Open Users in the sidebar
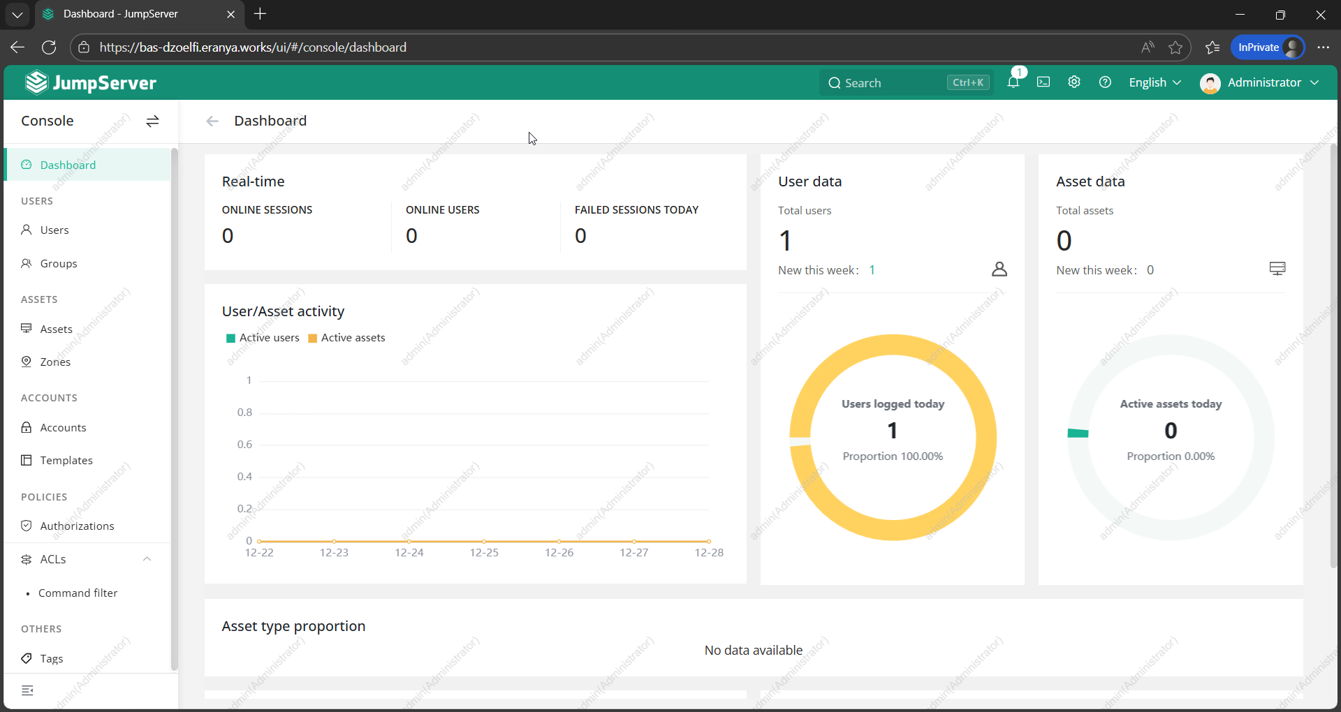This screenshot has width=1341, height=712. (x=54, y=230)
